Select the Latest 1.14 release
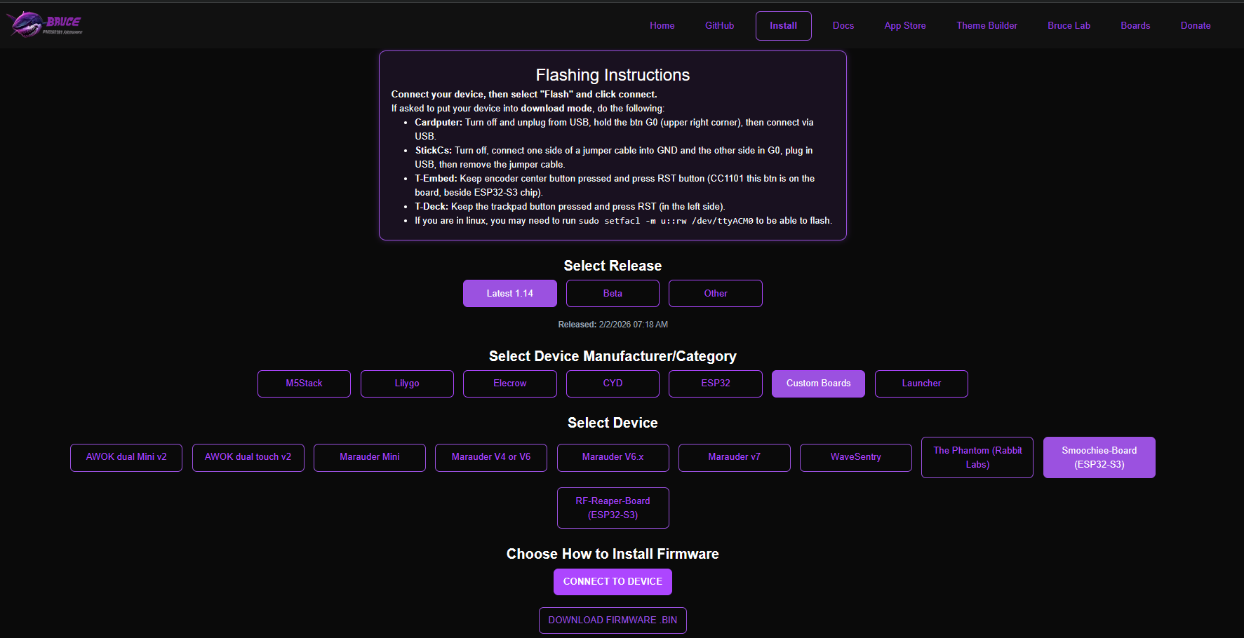This screenshot has width=1244, height=638. coord(510,294)
